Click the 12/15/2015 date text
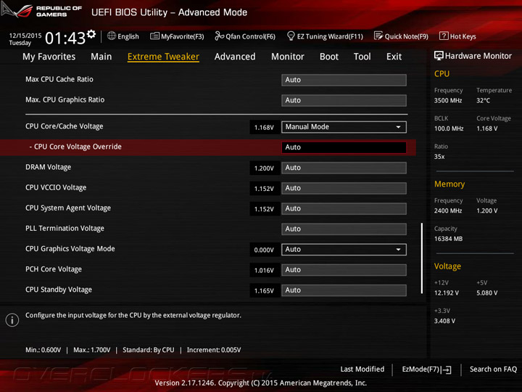 tap(25, 36)
